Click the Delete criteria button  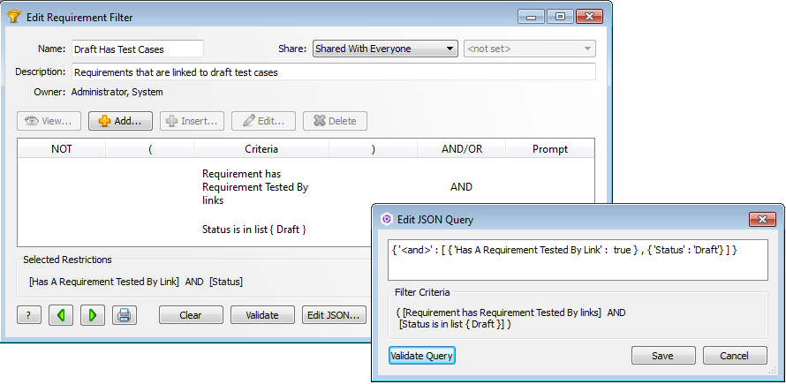click(335, 121)
